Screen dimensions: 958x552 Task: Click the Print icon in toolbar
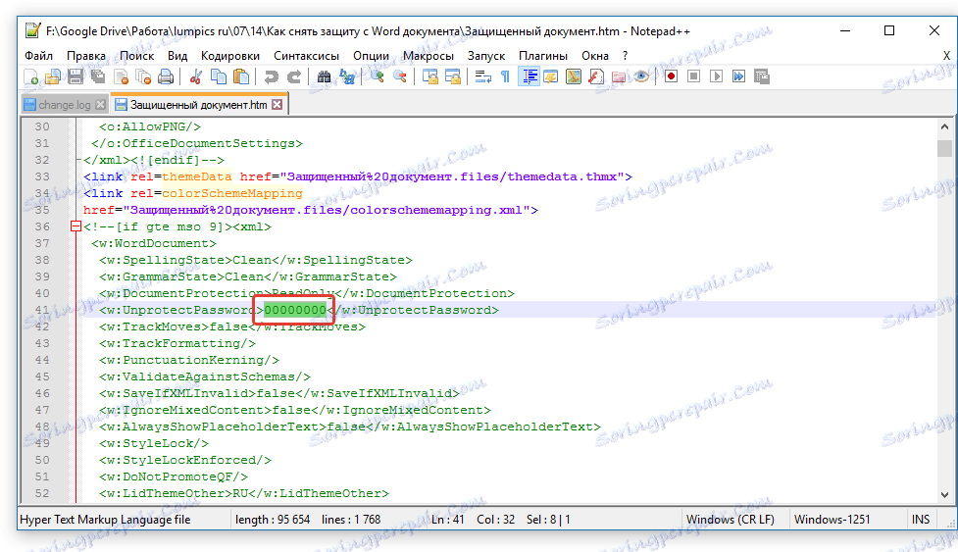166,76
